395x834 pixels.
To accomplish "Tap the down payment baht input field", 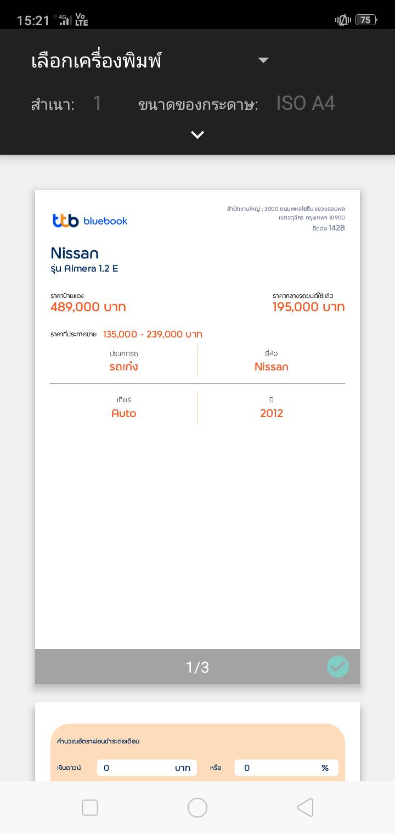I will 146,768.
